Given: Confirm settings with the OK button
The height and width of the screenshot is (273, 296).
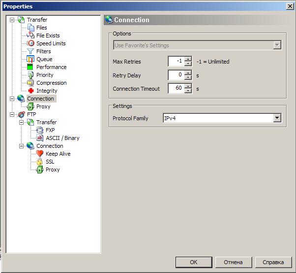Looking at the screenshot, I should point(194,262).
